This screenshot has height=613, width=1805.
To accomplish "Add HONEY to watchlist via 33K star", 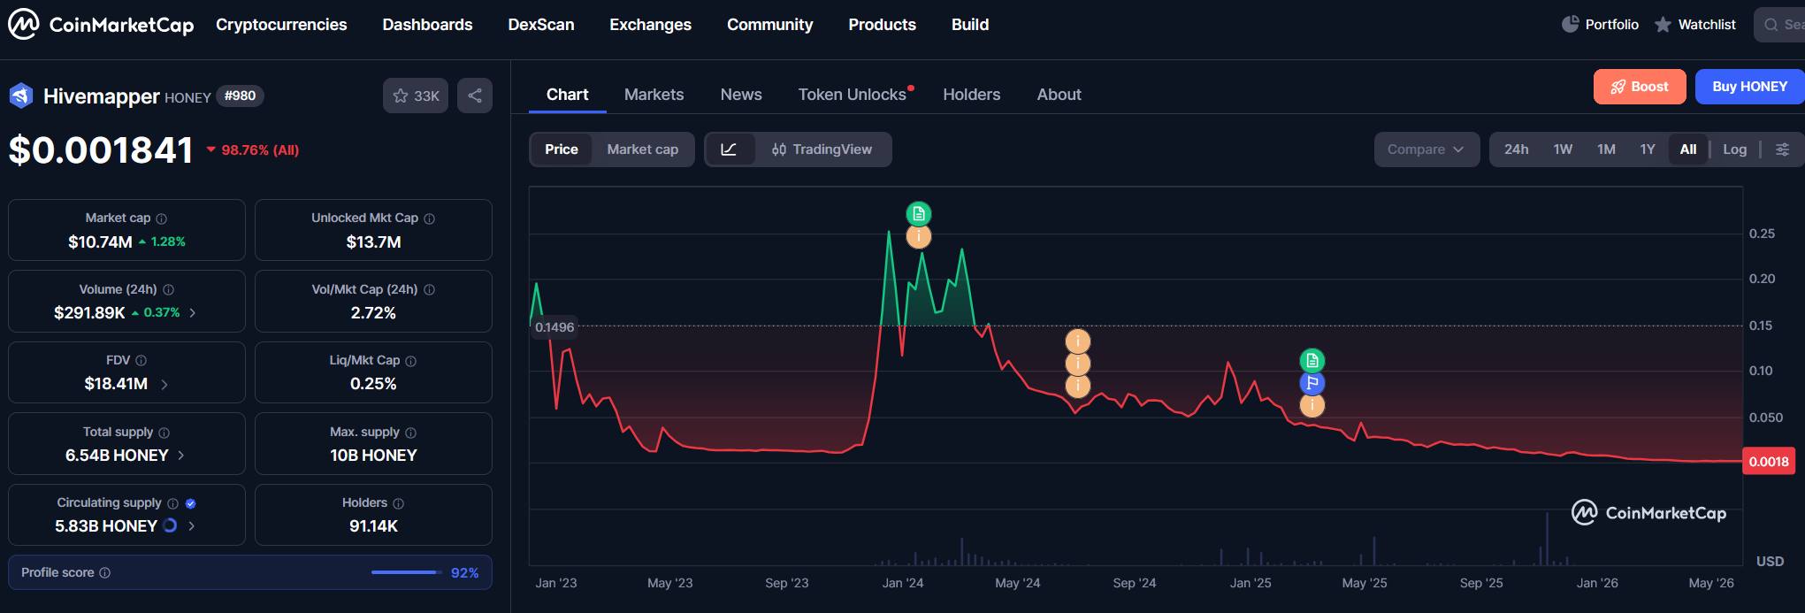I will (416, 96).
